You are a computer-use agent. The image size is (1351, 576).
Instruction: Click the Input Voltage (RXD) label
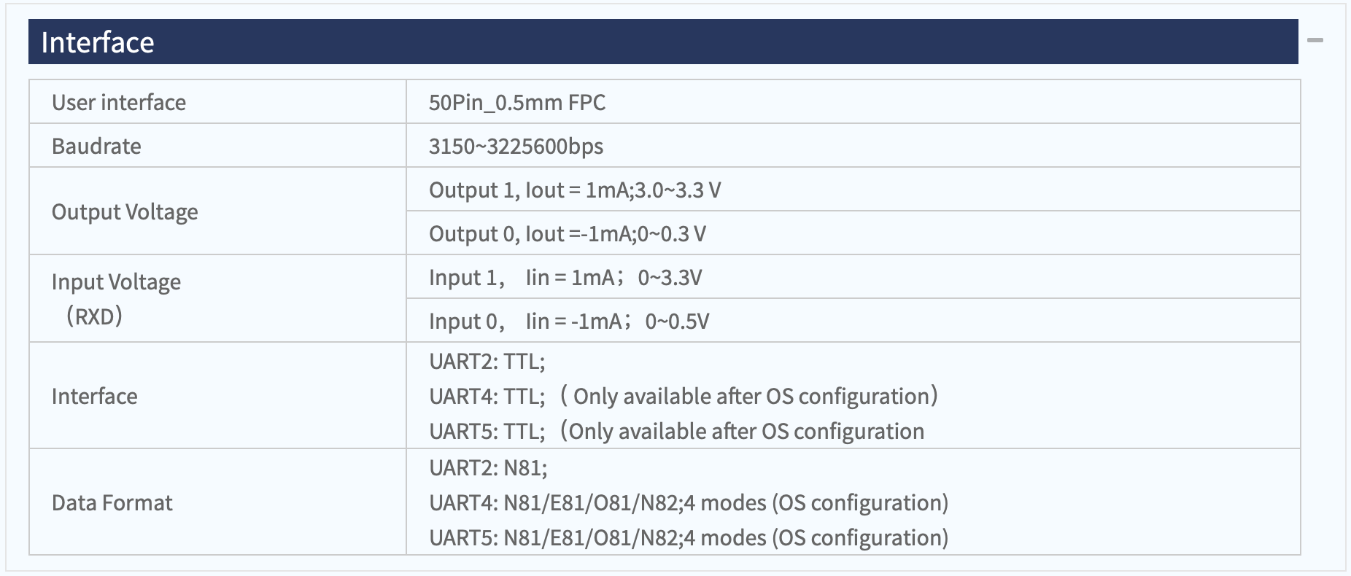[x=116, y=298]
